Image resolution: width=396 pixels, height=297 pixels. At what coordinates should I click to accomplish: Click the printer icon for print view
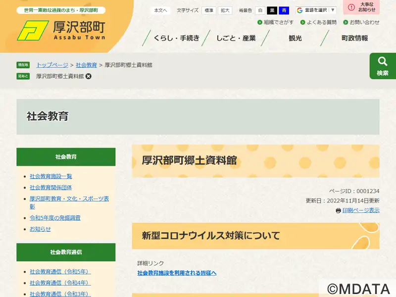tap(338, 210)
